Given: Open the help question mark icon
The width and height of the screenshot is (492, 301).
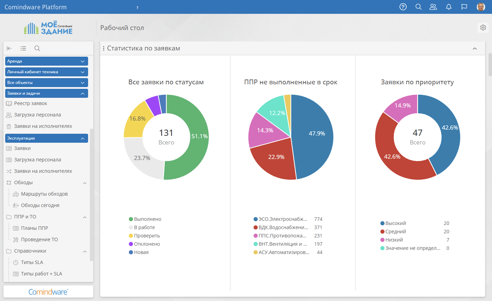Looking at the screenshot, I should coord(403,7).
